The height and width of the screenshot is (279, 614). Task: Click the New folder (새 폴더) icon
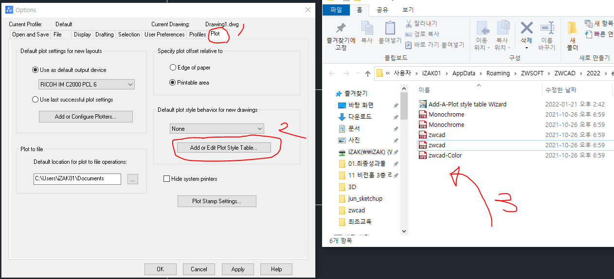572,28
